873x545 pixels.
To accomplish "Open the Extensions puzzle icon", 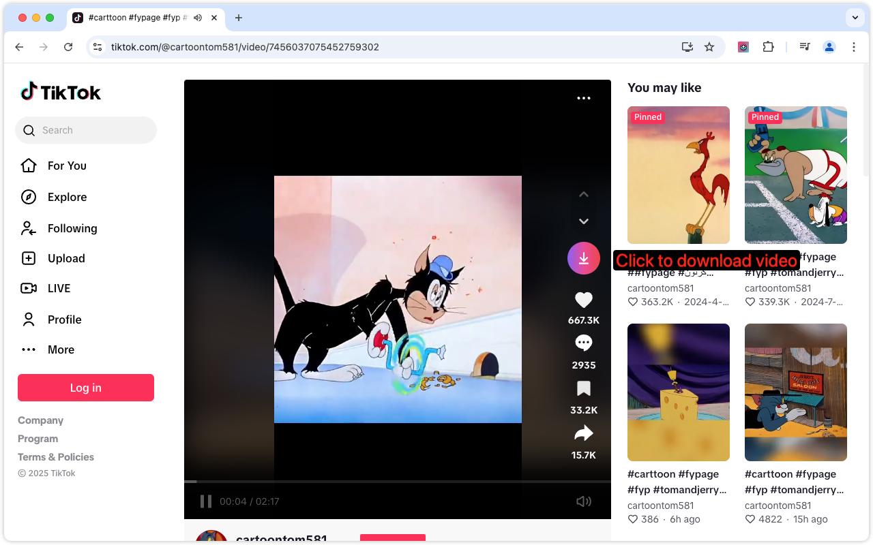I will pos(768,47).
